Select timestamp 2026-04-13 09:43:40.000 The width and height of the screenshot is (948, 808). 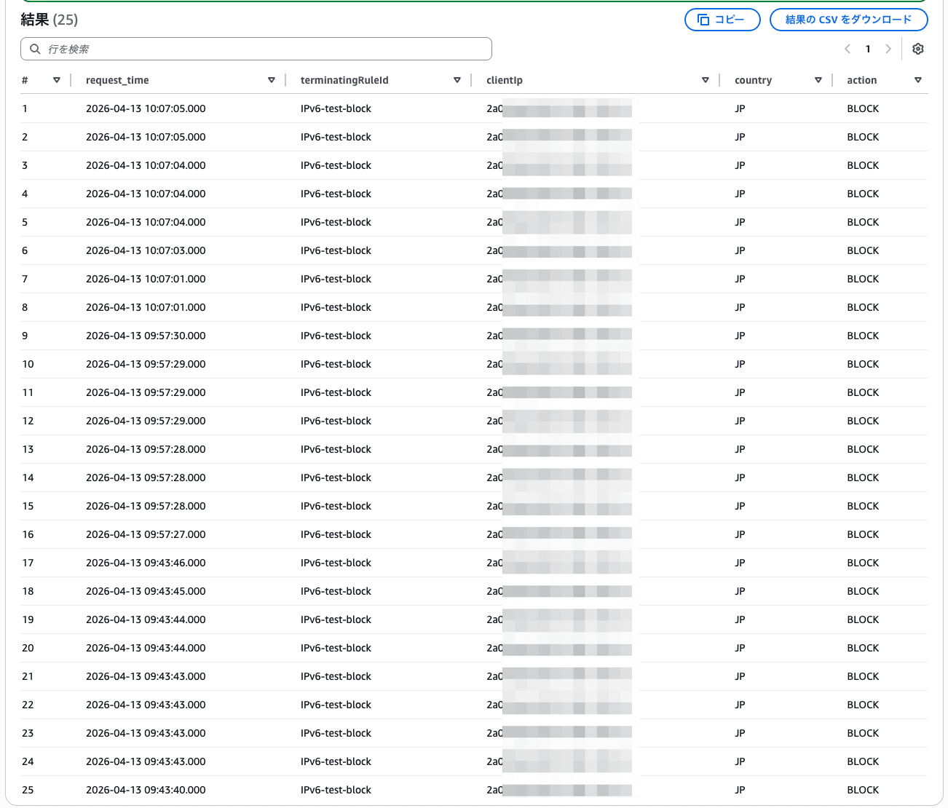(x=146, y=790)
